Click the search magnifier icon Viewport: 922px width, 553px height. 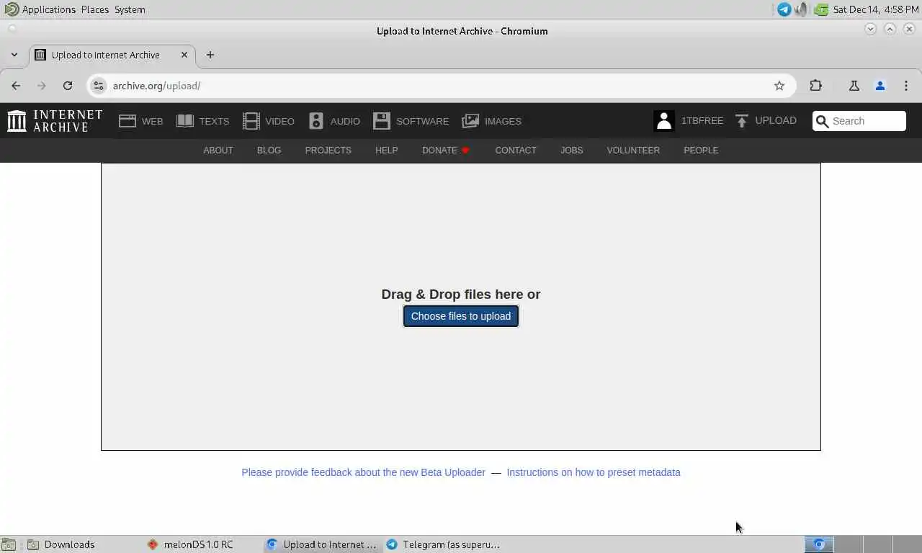pyautogui.click(x=823, y=121)
